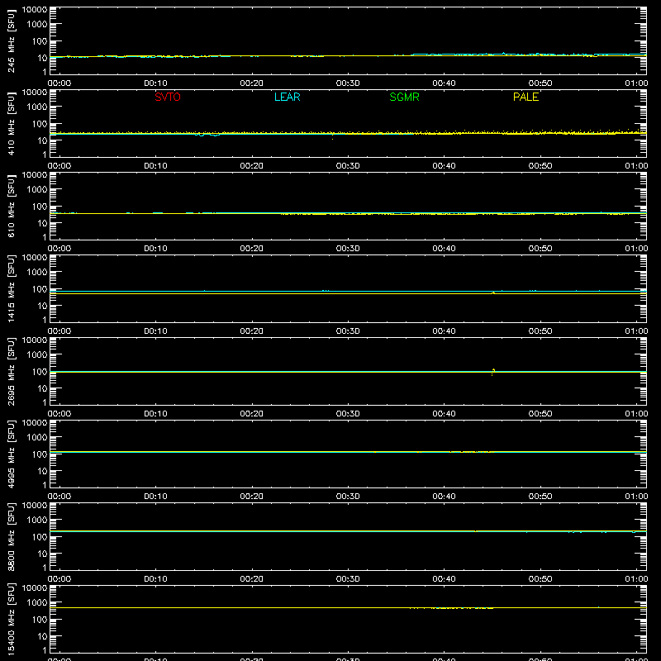Screen dimensions: 661x661
Task: Click 00:20 time label under 410 MHz plot
Action: click(252, 166)
